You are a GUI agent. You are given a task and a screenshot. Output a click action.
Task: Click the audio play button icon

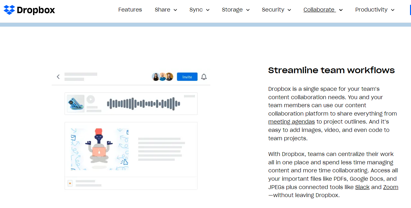pyautogui.click(x=91, y=99)
